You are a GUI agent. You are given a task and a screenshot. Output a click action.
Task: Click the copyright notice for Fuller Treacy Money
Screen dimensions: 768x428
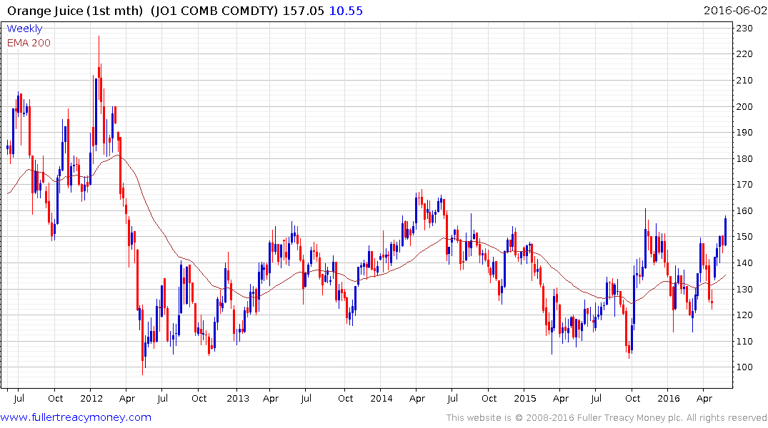607,418
